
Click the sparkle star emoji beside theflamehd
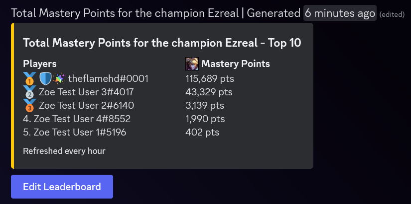pos(59,78)
